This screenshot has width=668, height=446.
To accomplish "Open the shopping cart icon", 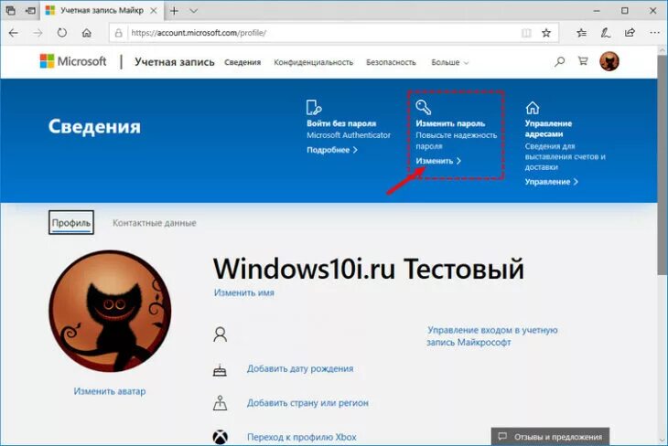I will tap(583, 61).
